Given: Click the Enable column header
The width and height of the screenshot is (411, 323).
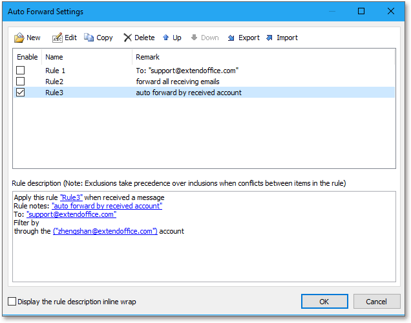Looking at the screenshot, I should pyautogui.click(x=27, y=57).
